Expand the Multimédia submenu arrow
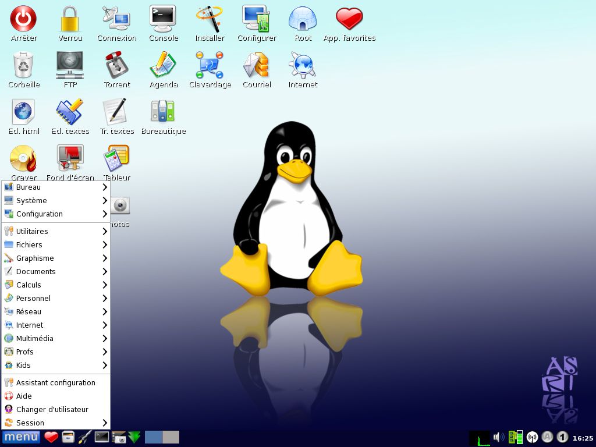 point(105,338)
